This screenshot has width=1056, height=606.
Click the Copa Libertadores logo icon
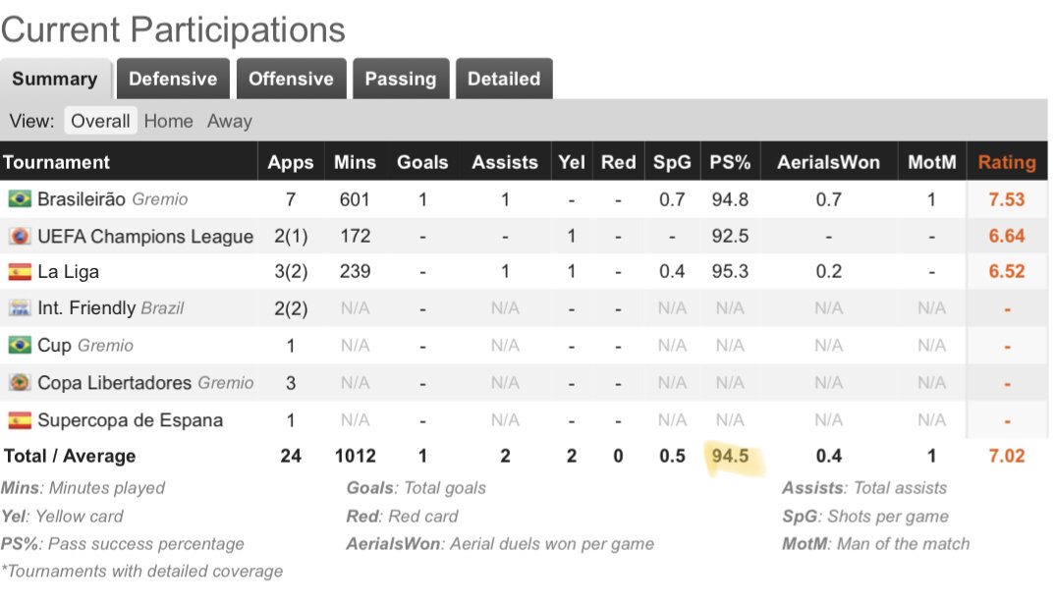point(20,382)
